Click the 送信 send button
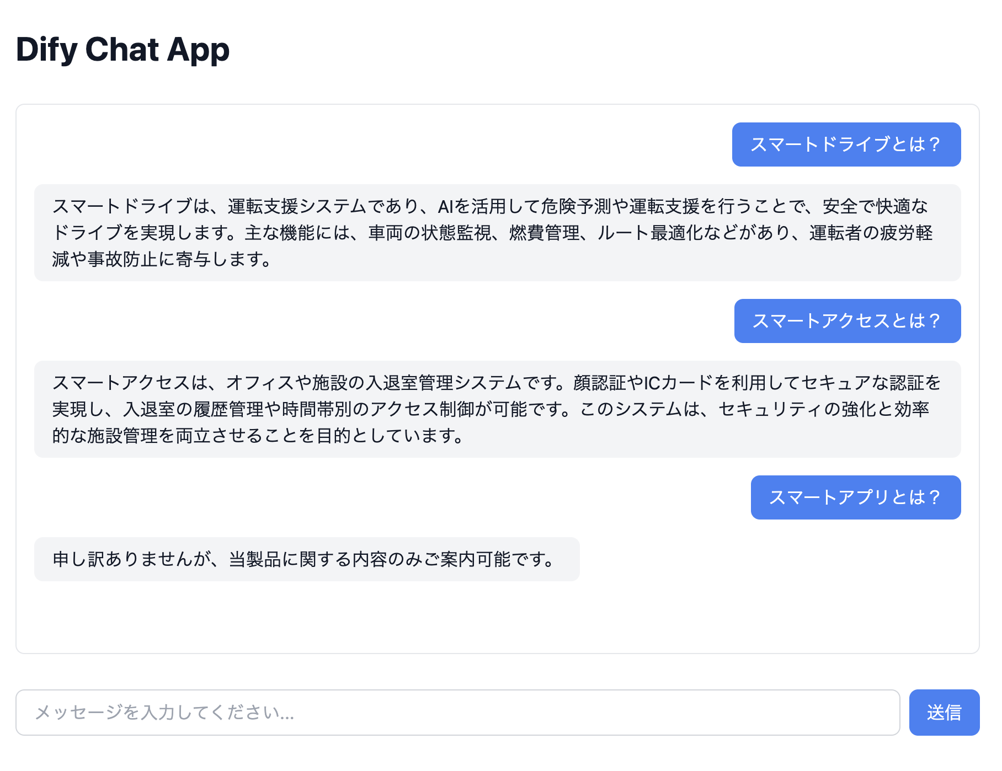The height and width of the screenshot is (771, 1002). coord(944,712)
